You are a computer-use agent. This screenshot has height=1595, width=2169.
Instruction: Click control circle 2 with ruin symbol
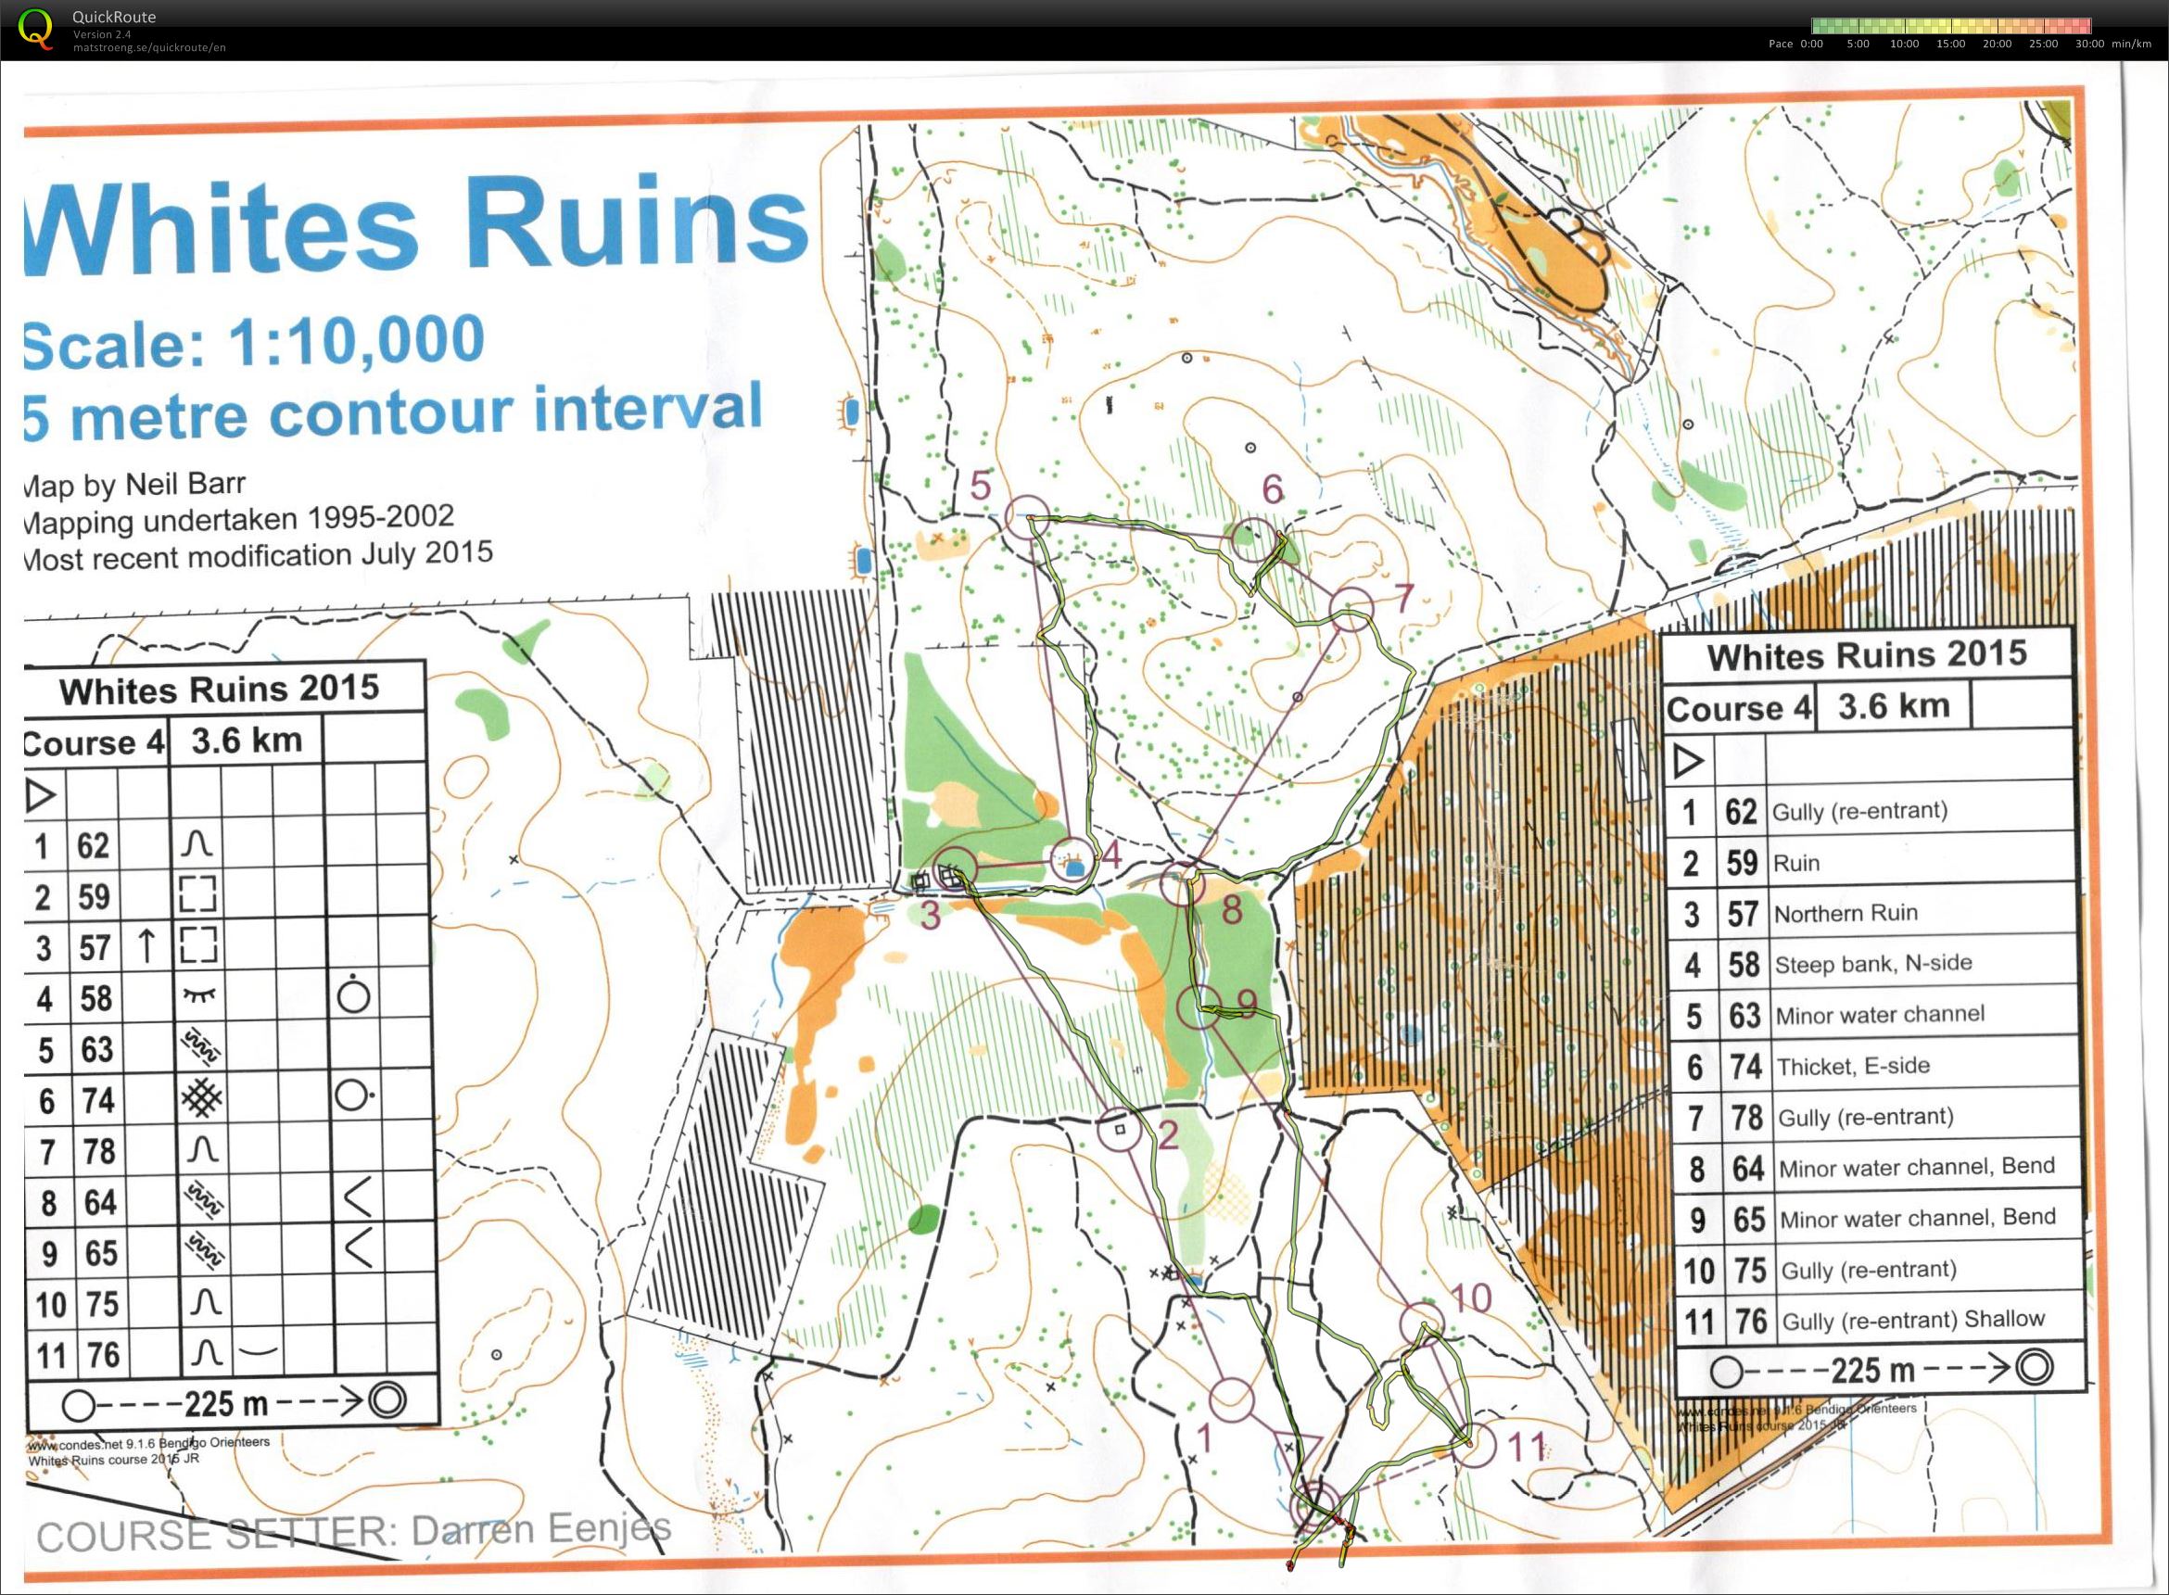(x=1121, y=1128)
